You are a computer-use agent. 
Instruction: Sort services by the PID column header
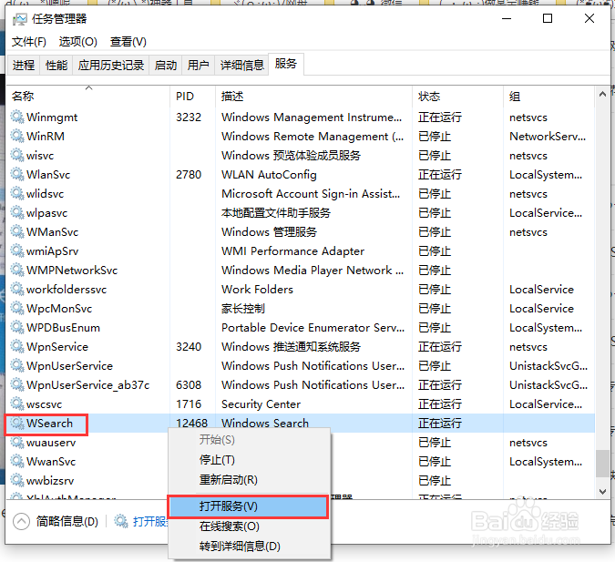192,96
